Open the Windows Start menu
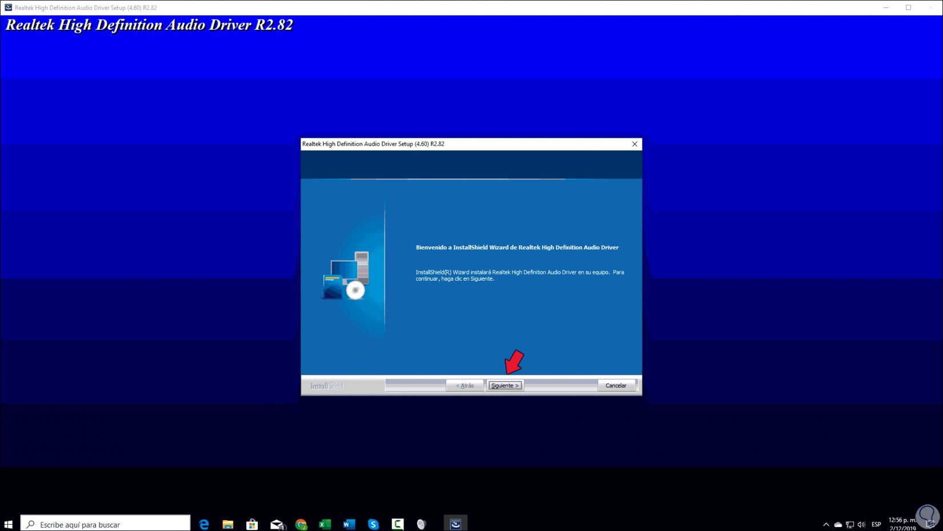943x531 pixels. tap(9, 524)
